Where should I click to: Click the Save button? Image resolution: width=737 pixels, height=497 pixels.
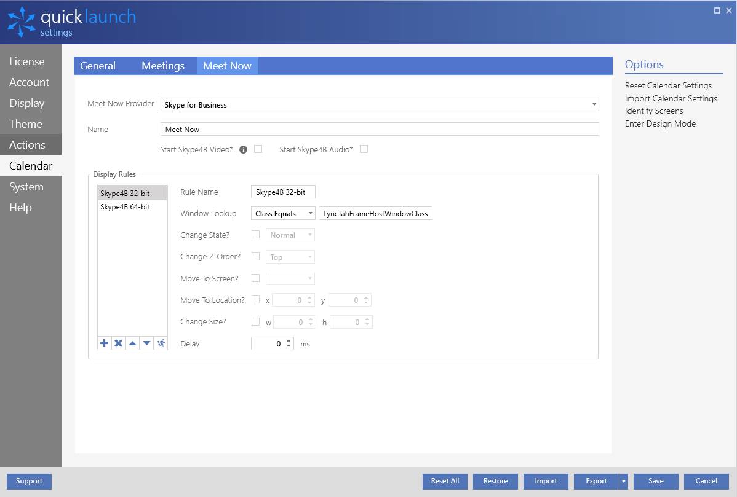click(656, 482)
